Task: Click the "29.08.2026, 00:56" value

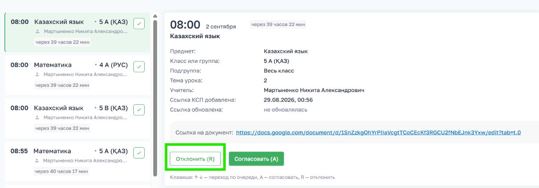Action: tap(288, 100)
